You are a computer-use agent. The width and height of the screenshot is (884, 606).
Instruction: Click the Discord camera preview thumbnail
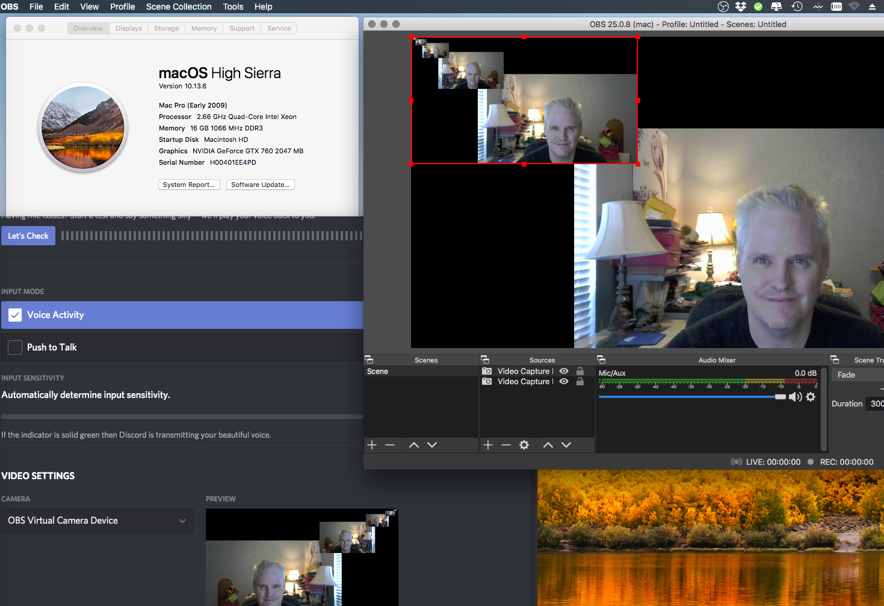302,557
